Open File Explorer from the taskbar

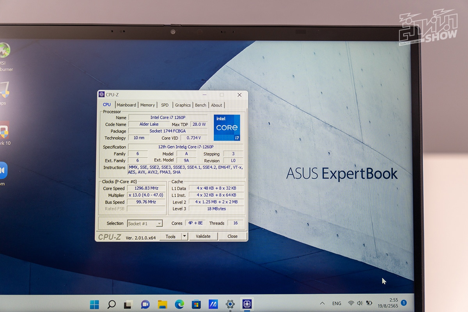pos(162,305)
